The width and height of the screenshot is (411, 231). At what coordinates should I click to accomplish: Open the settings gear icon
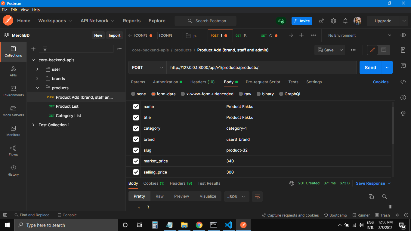pyautogui.click(x=333, y=21)
